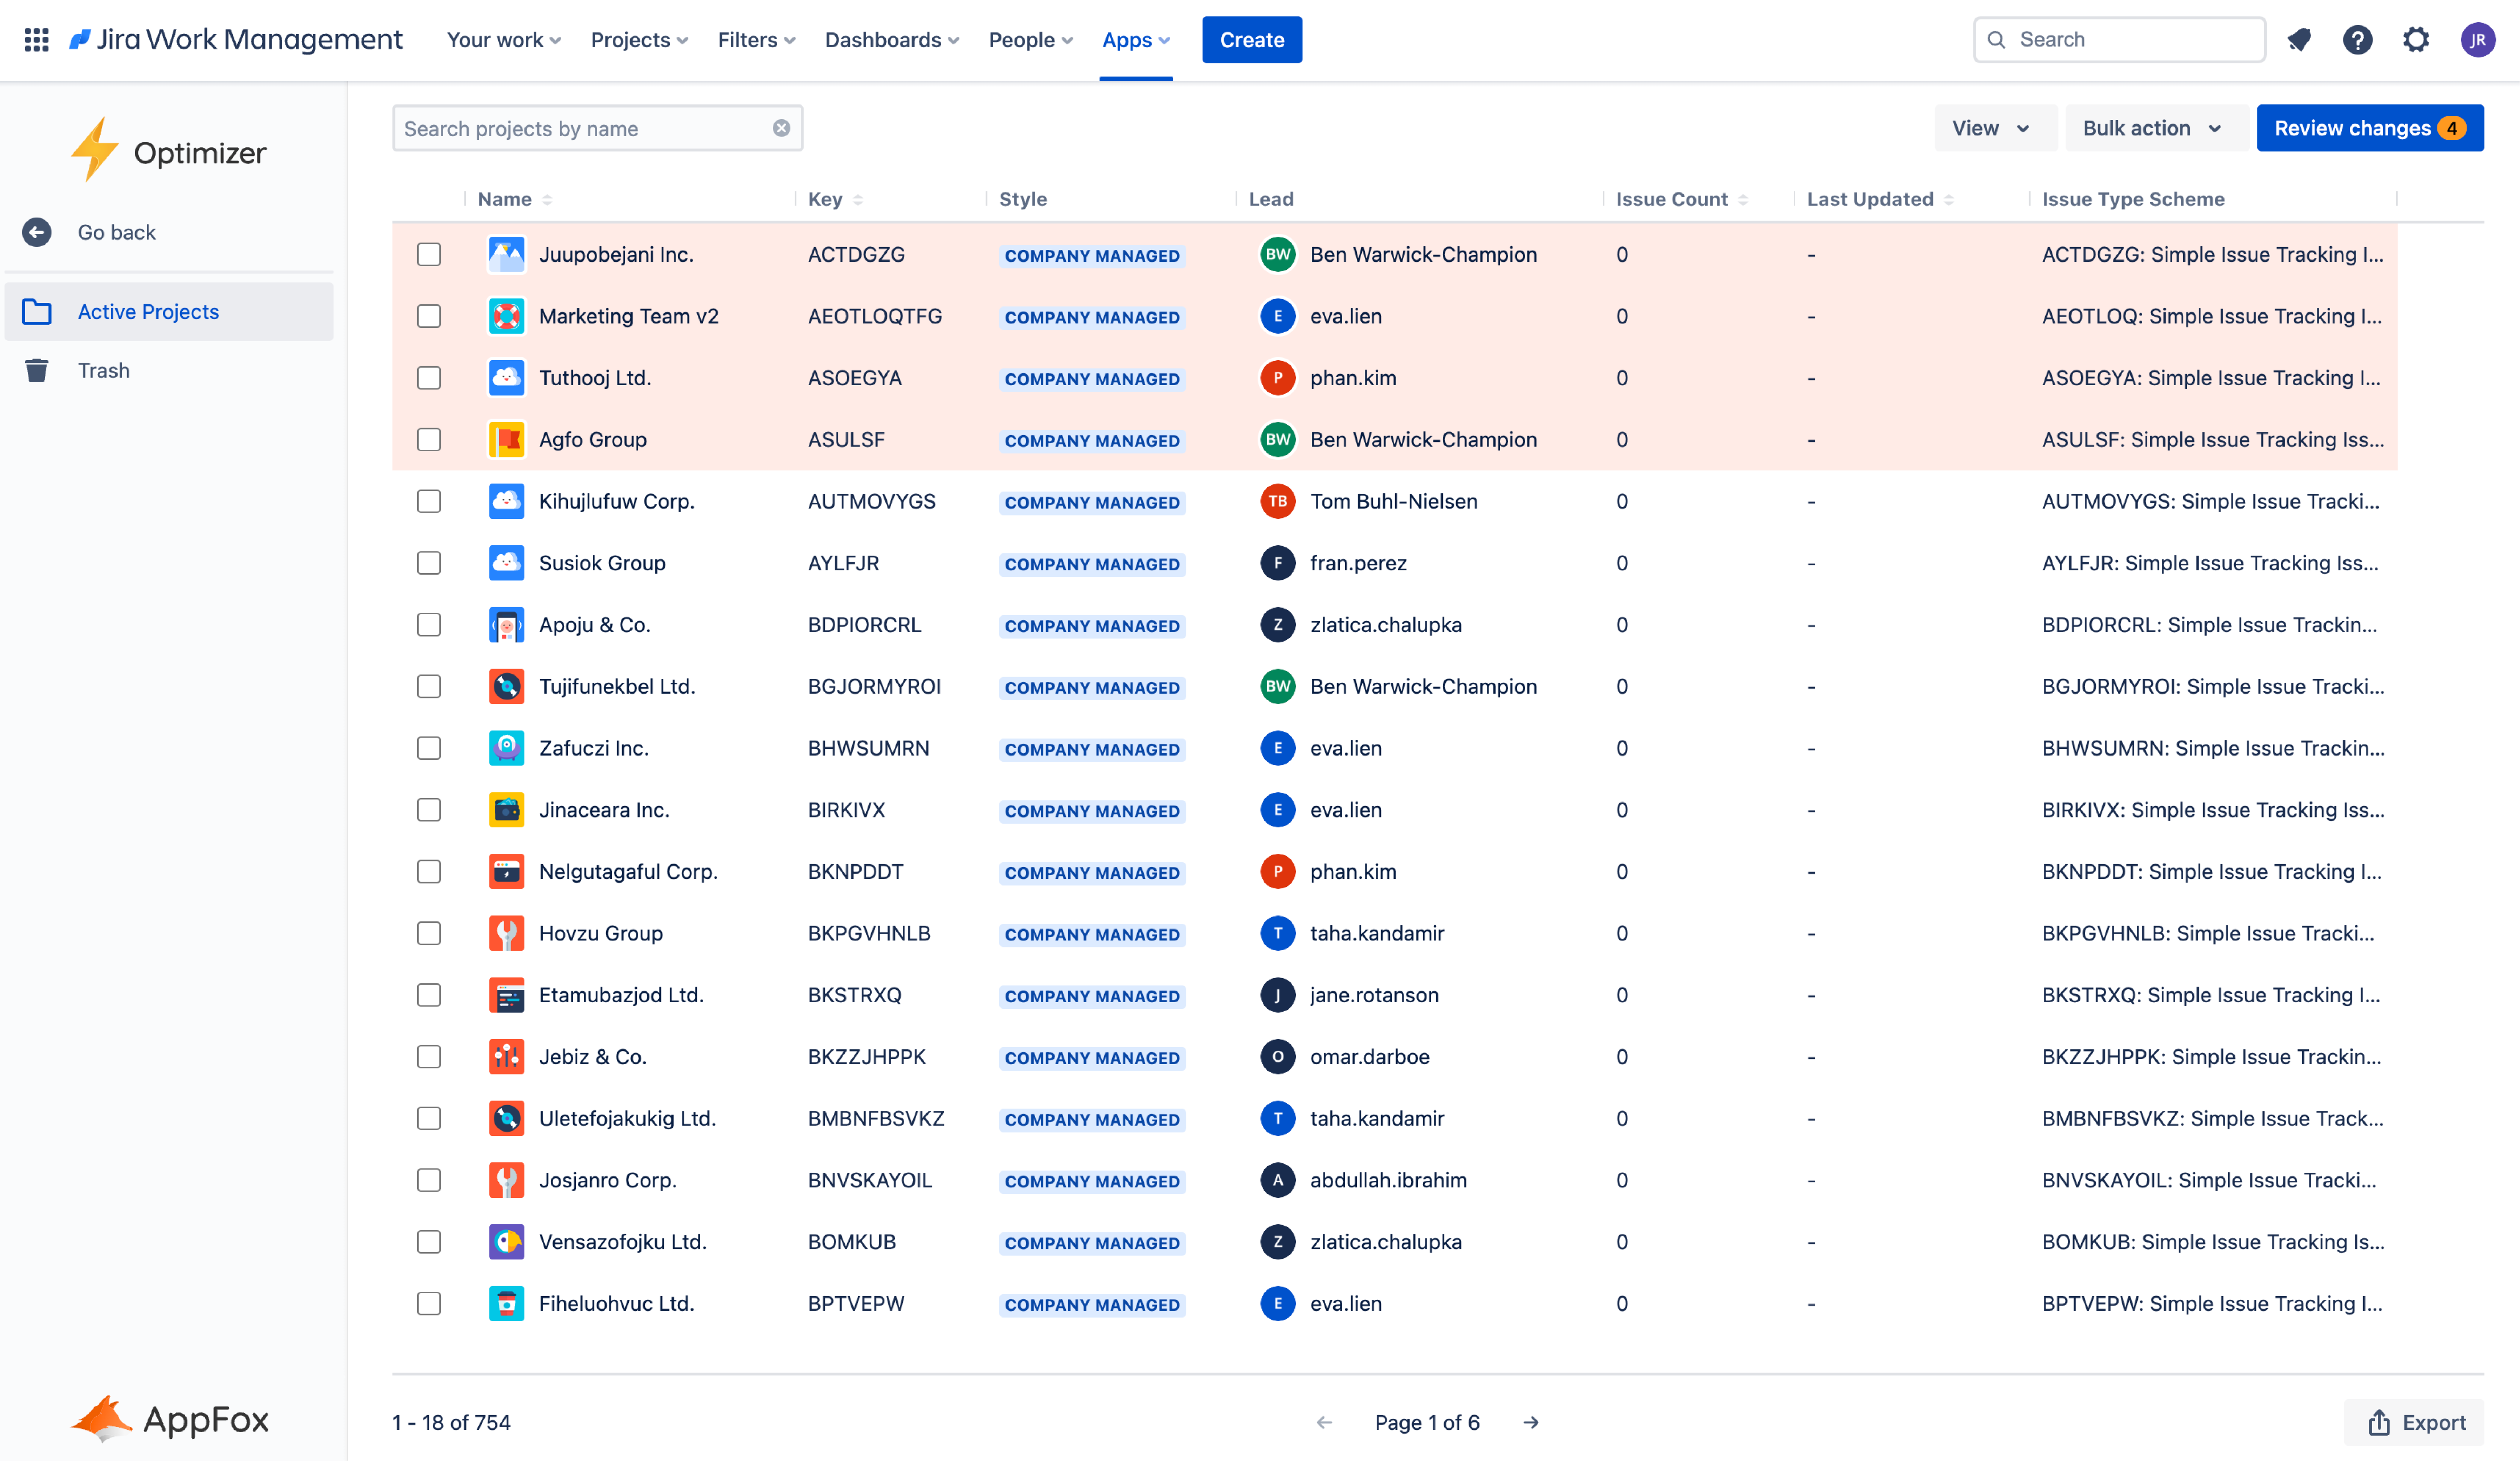
Task: Click the Go back arrow icon
Action: (37, 232)
